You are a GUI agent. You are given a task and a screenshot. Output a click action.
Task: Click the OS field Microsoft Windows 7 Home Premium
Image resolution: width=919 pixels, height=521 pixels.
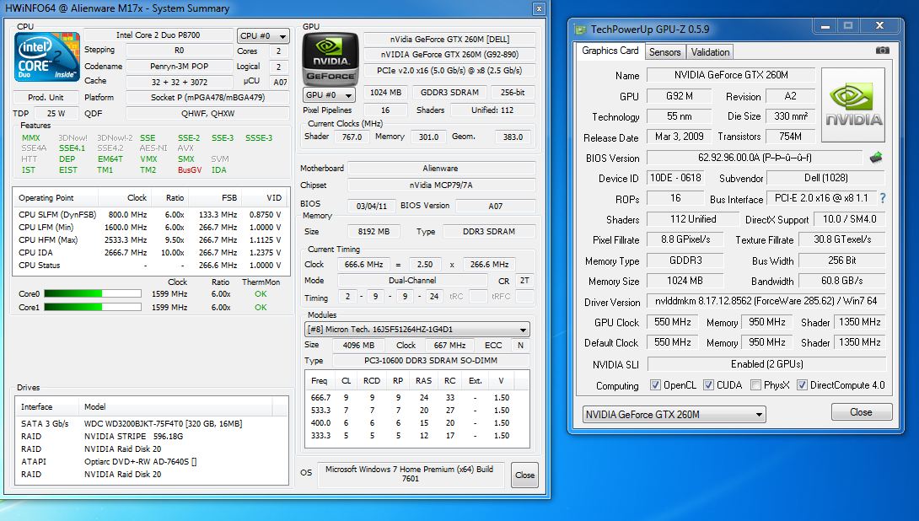coord(411,474)
